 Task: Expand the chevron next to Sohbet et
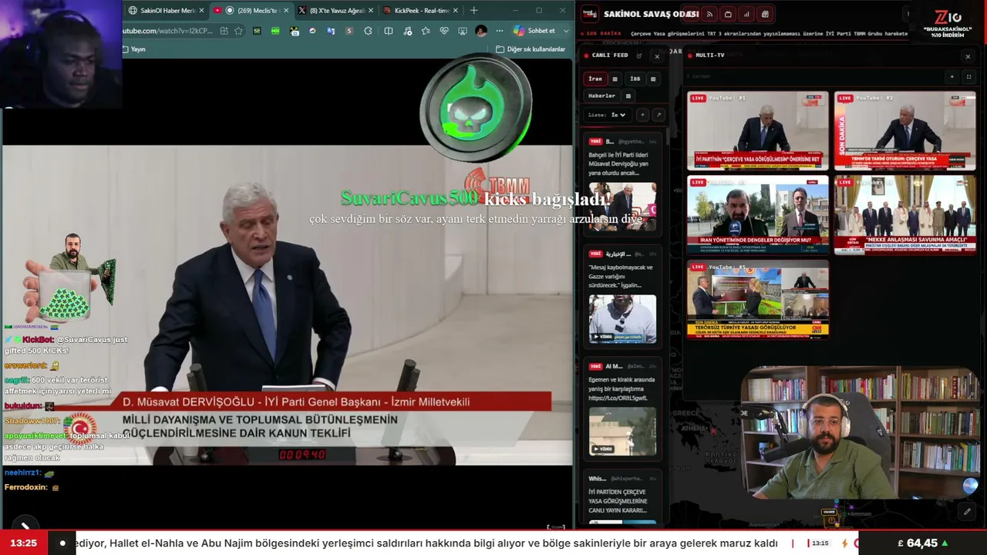[x=567, y=31]
